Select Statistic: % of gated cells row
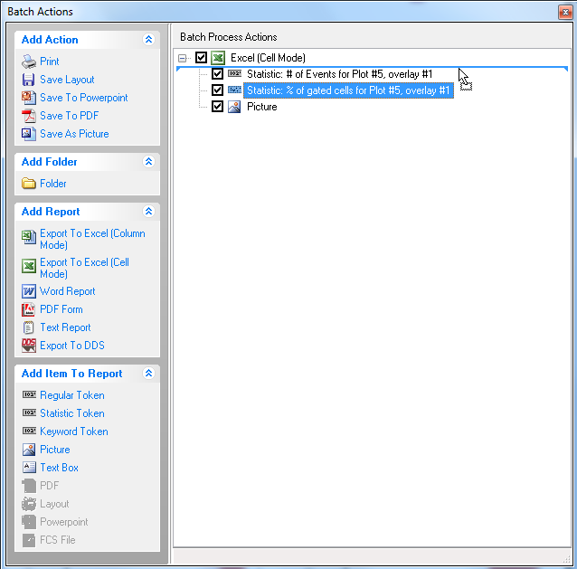The width and height of the screenshot is (577, 569). click(348, 90)
